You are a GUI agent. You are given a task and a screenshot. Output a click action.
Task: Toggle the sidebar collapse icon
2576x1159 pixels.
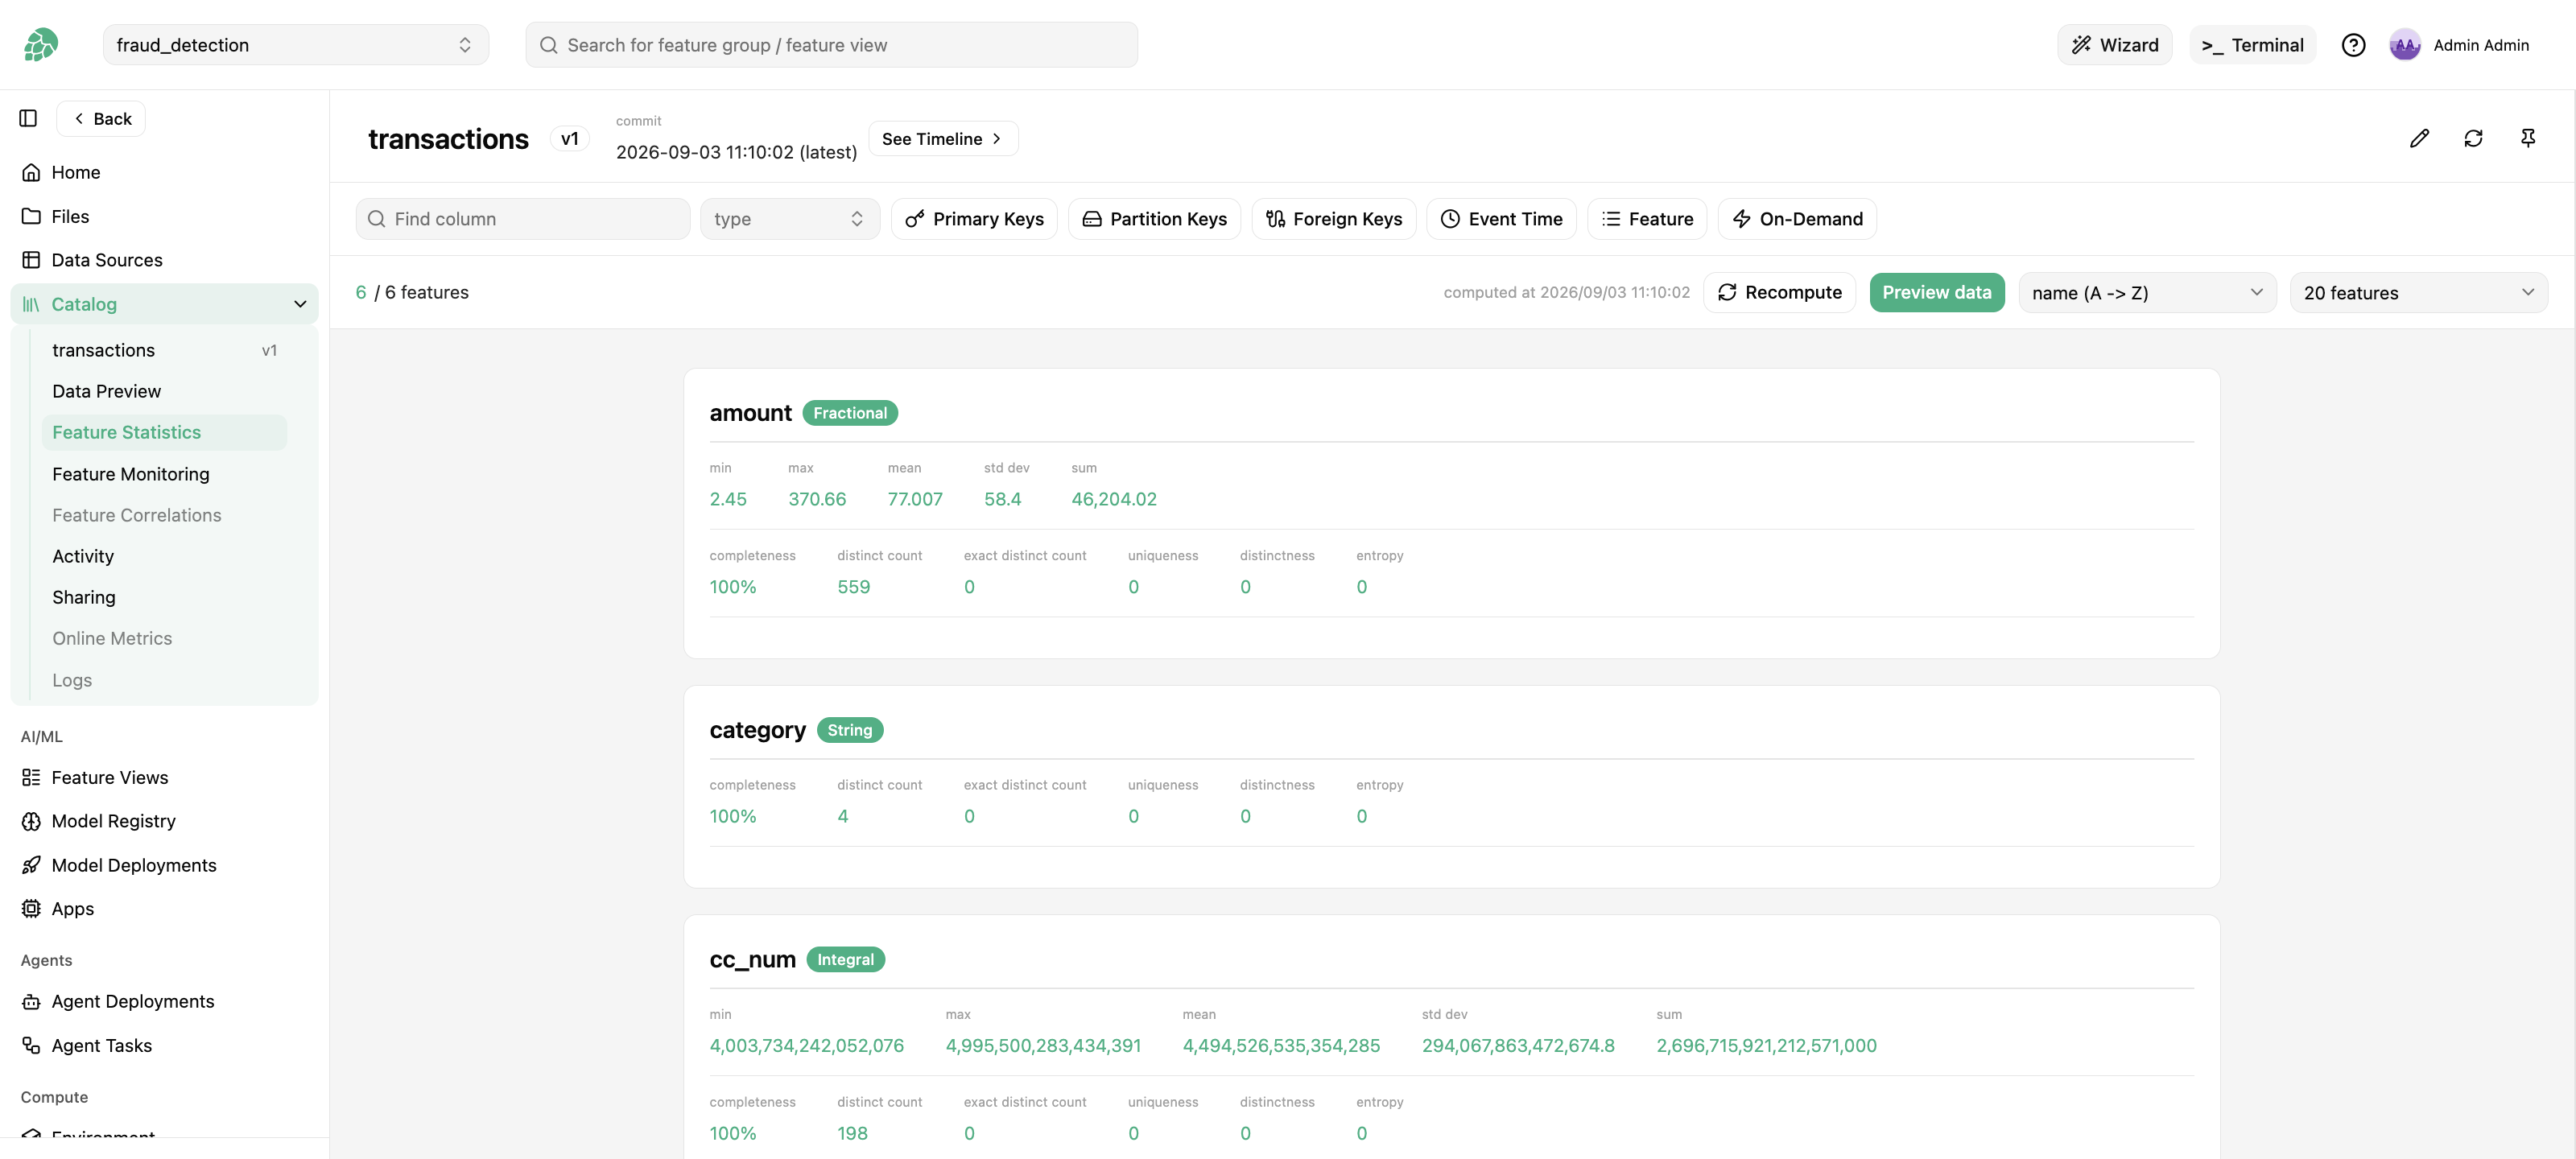[28, 118]
